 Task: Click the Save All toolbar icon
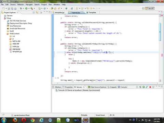(12, 9)
